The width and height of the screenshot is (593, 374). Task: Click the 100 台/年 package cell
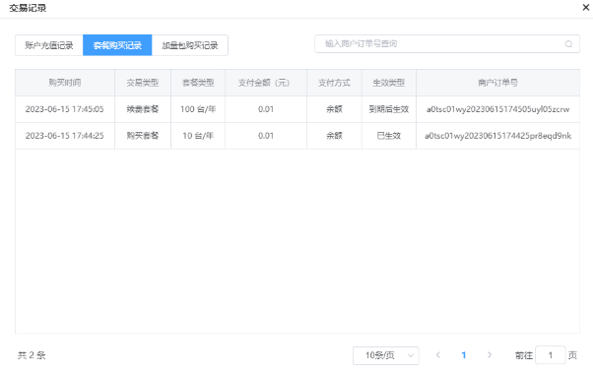coord(198,109)
